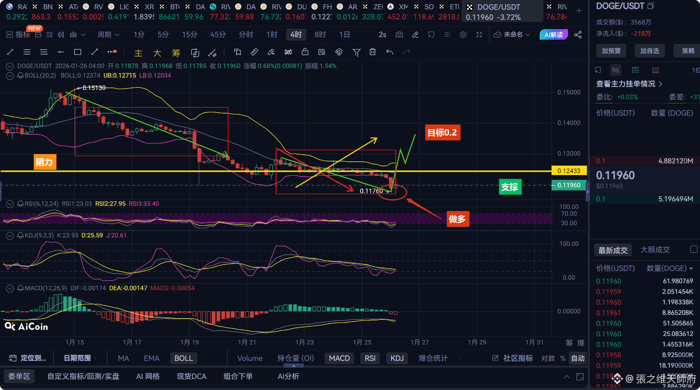Viewport: 700px width, 390px height.
Task: Click the replay rewind icon
Action: pos(61,35)
